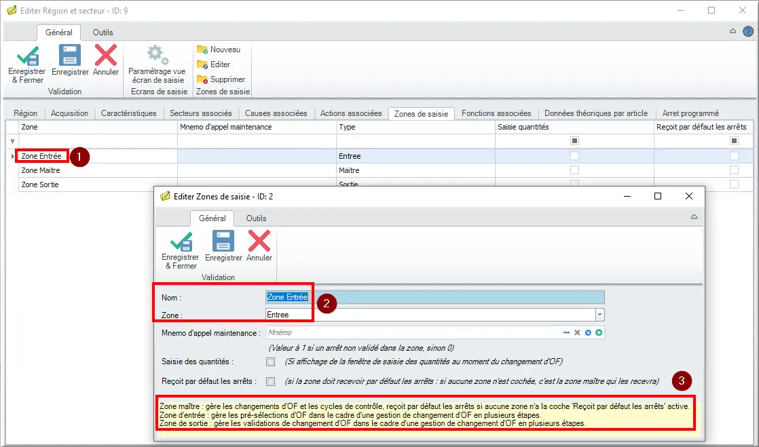Check Reçoit par défaut les arrêts for Zone Sortie row
The image size is (759, 447).
(735, 184)
